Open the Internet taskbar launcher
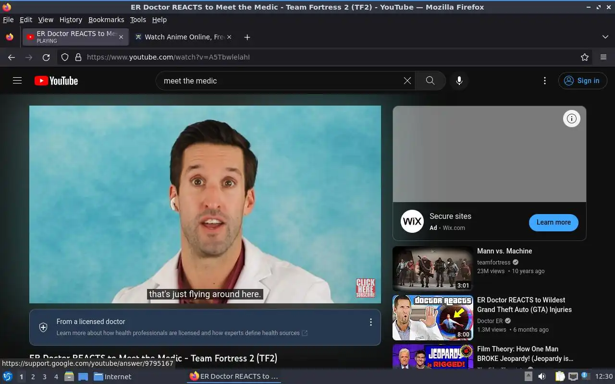The width and height of the screenshot is (615, 384). [x=112, y=376]
